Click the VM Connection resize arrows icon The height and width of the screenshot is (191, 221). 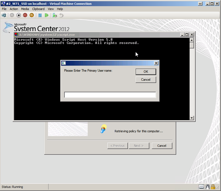point(200,4)
